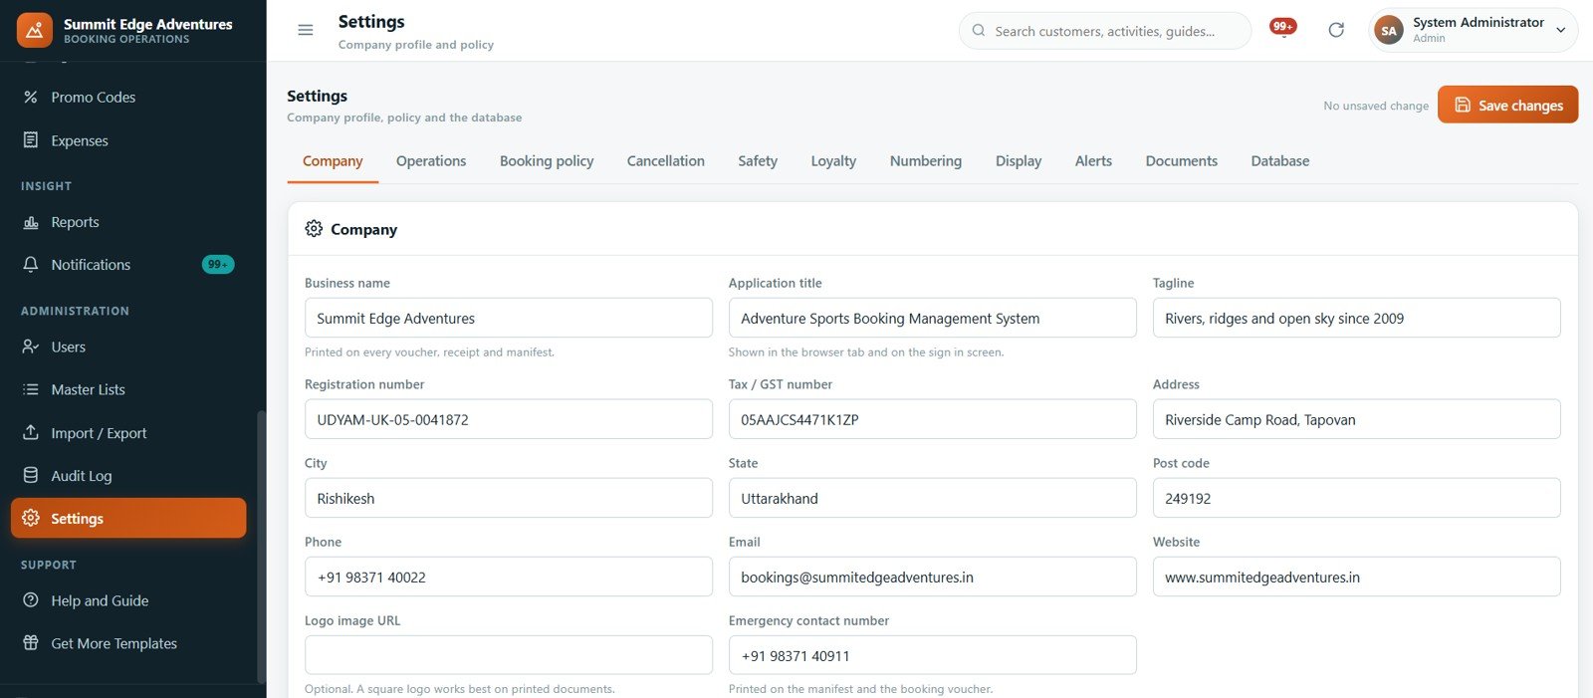Open Expenses in the sidebar
Screen dimensions: 1593x698
point(128,140)
